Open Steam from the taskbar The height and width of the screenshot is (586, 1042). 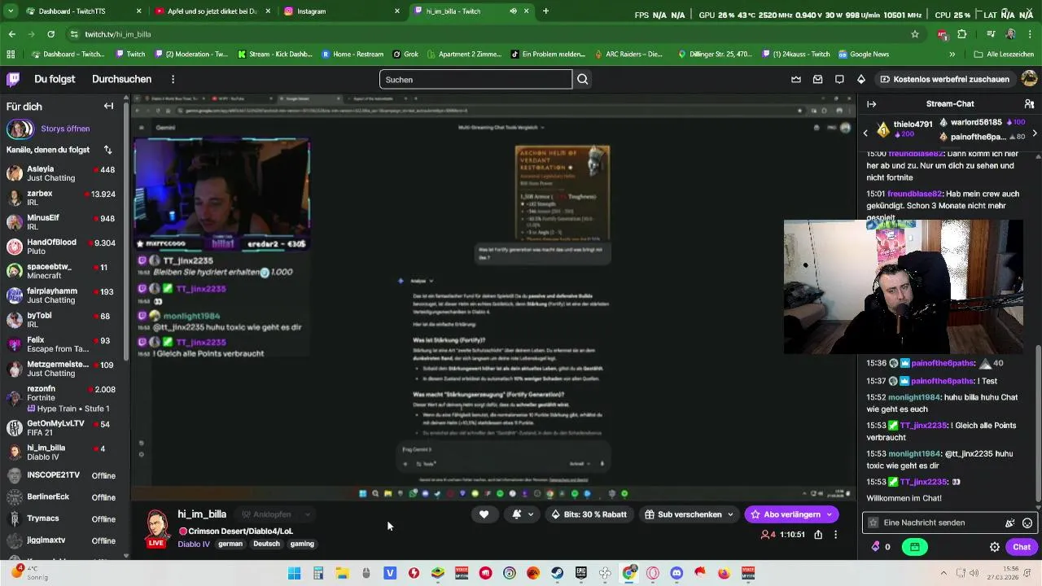coord(558,573)
